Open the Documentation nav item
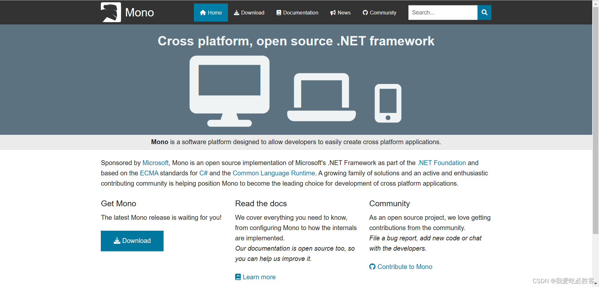Image resolution: width=599 pixels, height=287 pixels. [x=297, y=13]
